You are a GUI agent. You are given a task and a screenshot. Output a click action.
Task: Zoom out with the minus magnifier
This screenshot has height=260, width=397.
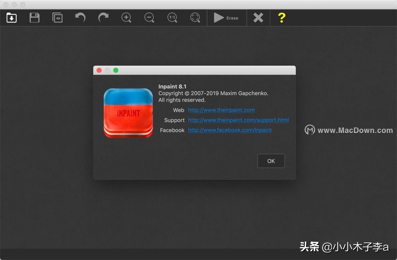coord(149,18)
